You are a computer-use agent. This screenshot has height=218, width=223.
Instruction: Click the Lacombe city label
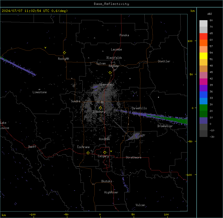(x=116, y=49)
